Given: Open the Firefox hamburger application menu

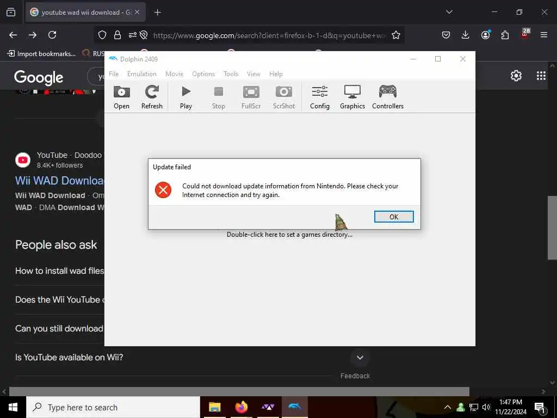Looking at the screenshot, I should click(x=544, y=35).
